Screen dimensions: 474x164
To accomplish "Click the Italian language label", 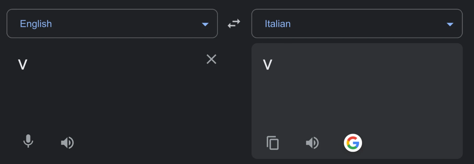I will [x=278, y=24].
